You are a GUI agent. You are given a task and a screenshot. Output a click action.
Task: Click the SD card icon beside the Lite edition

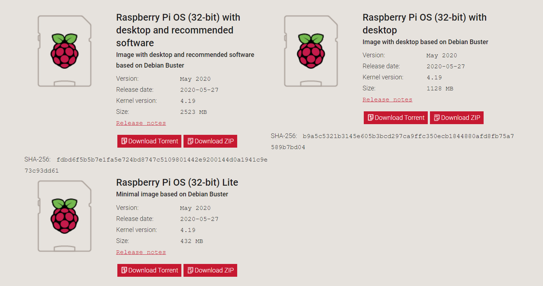[x=64, y=216]
